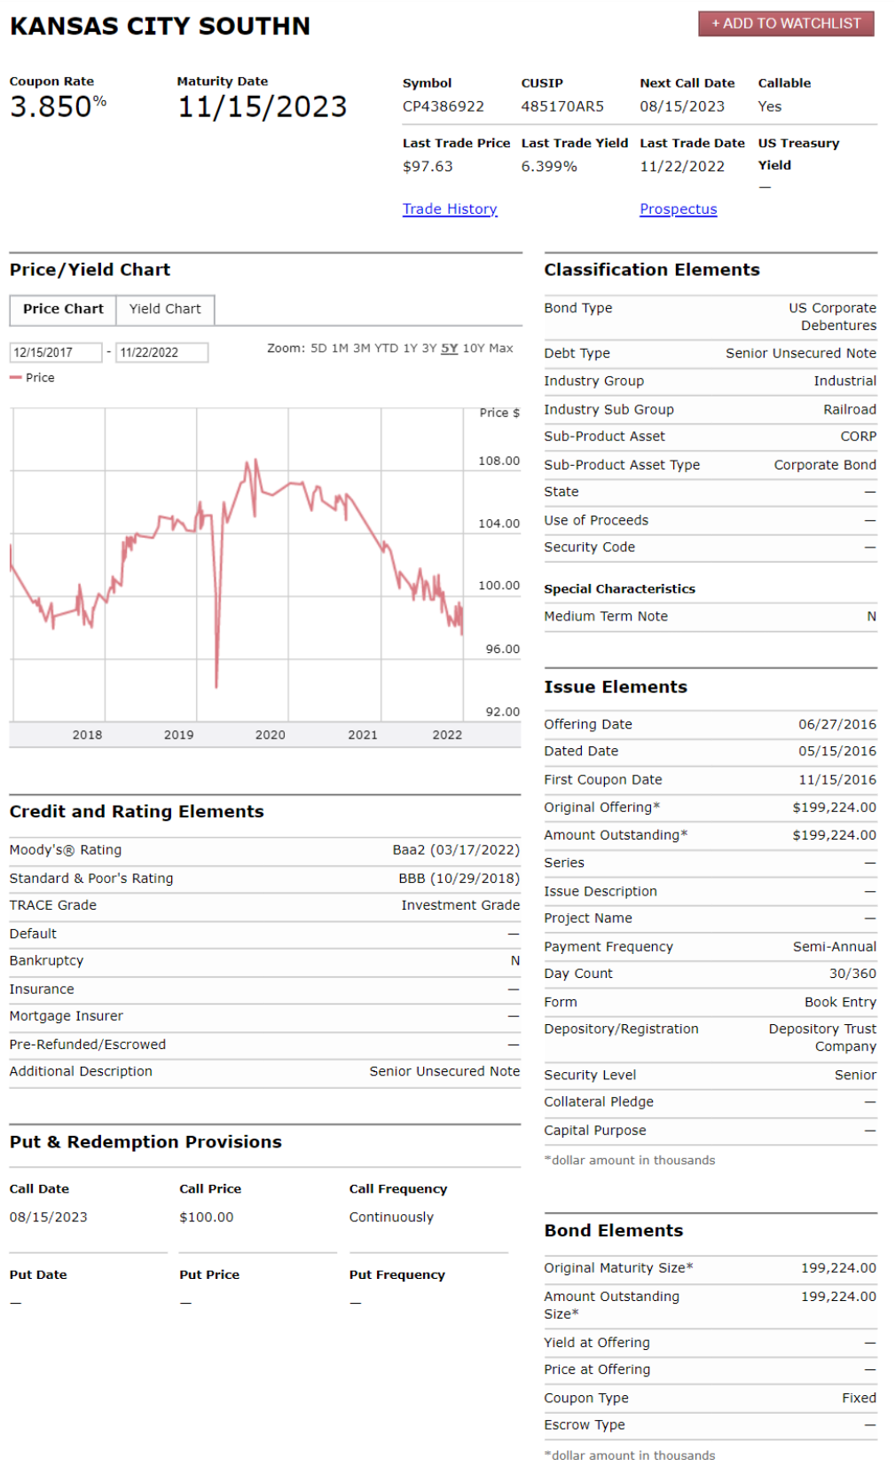Click the last trade price $97.63
The height and width of the screenshot is (1475, 895).
pyautogui.click(x=428, y=166)
